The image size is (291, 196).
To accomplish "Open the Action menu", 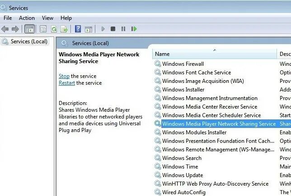I will pyautogui.click(x=27, y=18).
